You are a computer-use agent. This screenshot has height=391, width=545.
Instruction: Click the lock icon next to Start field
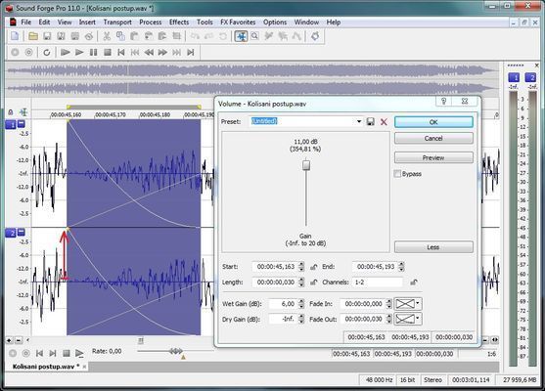coord(313,267)
